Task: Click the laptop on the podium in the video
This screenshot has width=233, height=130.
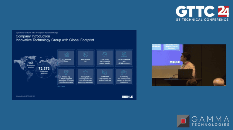Action: click(x=185, y=74)
